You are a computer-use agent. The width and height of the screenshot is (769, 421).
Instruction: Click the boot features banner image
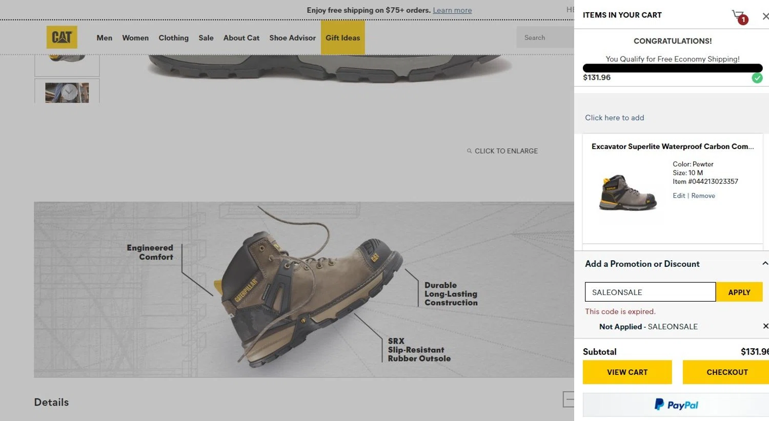pyautogui.click(x=304, y=289)
